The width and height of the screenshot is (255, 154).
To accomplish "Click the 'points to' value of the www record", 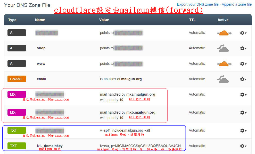I will click(121, 64).
